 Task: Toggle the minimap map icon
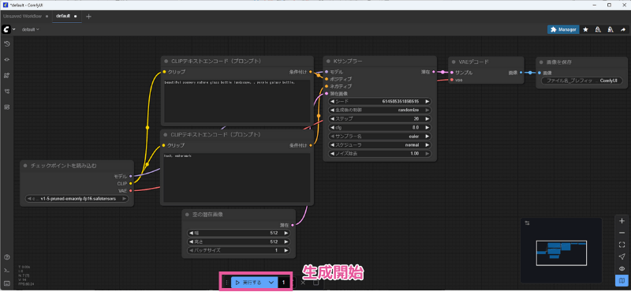[622, 280]
